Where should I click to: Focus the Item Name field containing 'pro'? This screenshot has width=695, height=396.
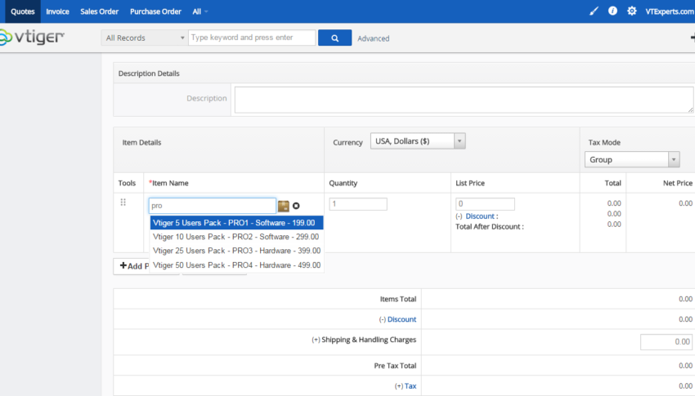[x=213, y=206]
